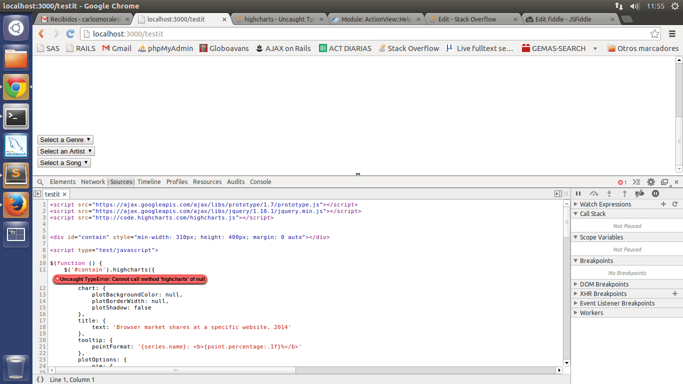Open the Select a Genre dropdown
Image resolution: width=683 pixels, height=384 pixels.
65,140
